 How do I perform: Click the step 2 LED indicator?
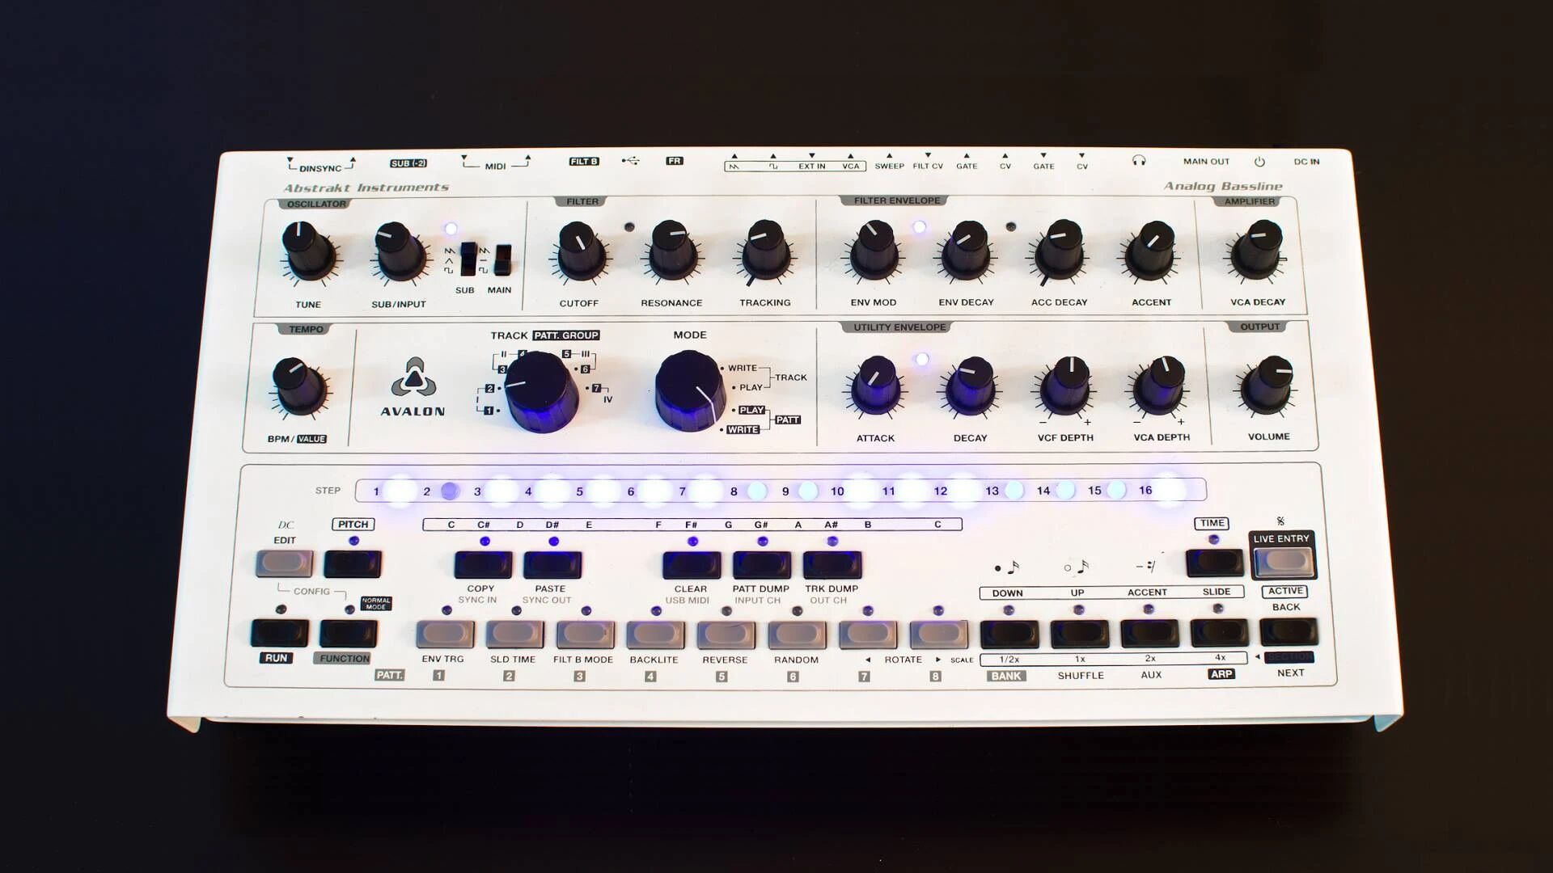pyautogui.click(x=450, y=491)
